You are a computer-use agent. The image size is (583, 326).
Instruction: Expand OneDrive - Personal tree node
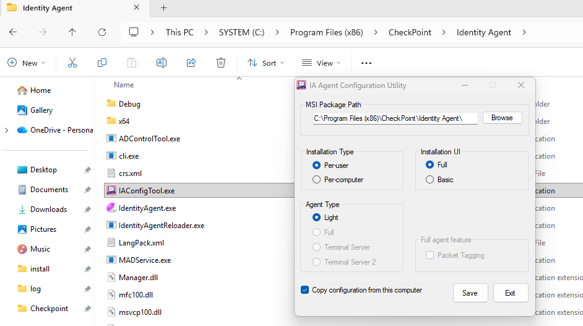click(x=6, y=130)
